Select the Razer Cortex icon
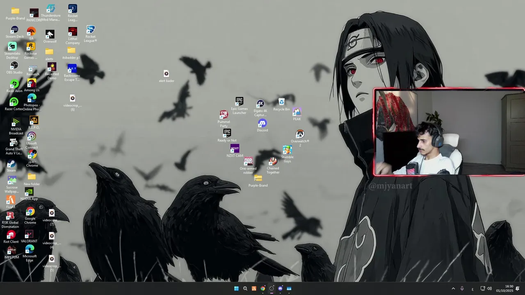 (14, 104)
